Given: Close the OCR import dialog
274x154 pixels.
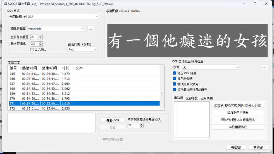Looking at the screenshot, I should click(x=266, y=4).
